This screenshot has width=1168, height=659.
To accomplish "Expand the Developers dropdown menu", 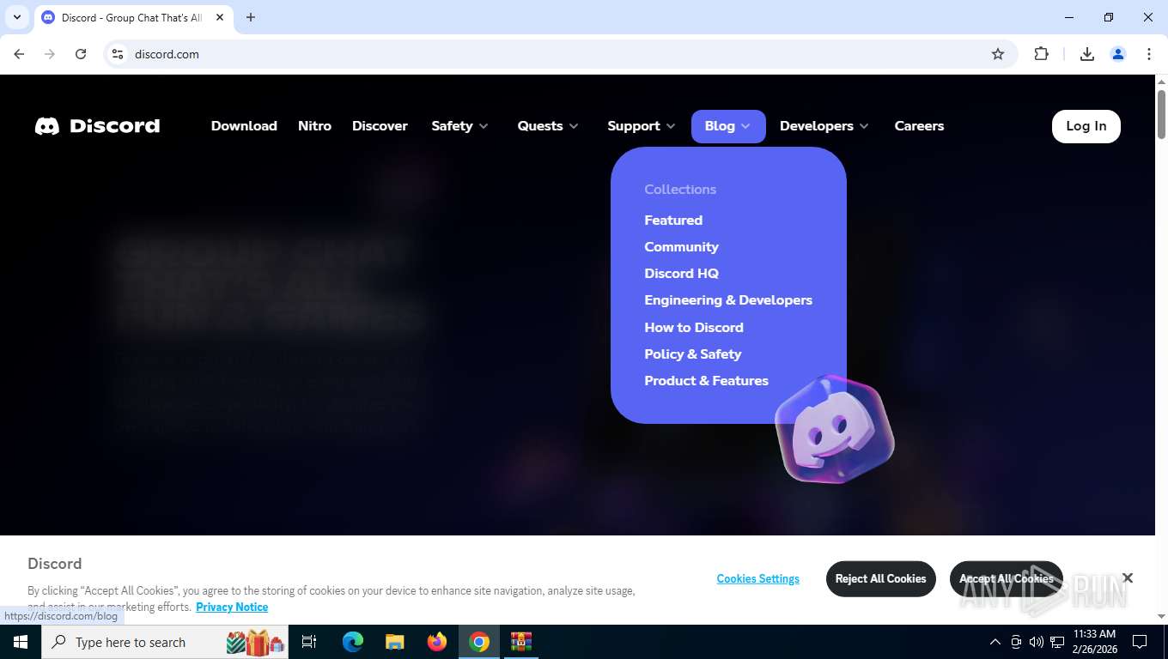I will (824, 126).
